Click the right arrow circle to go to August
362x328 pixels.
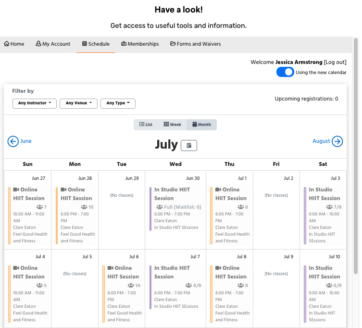[x=337, y=141]
